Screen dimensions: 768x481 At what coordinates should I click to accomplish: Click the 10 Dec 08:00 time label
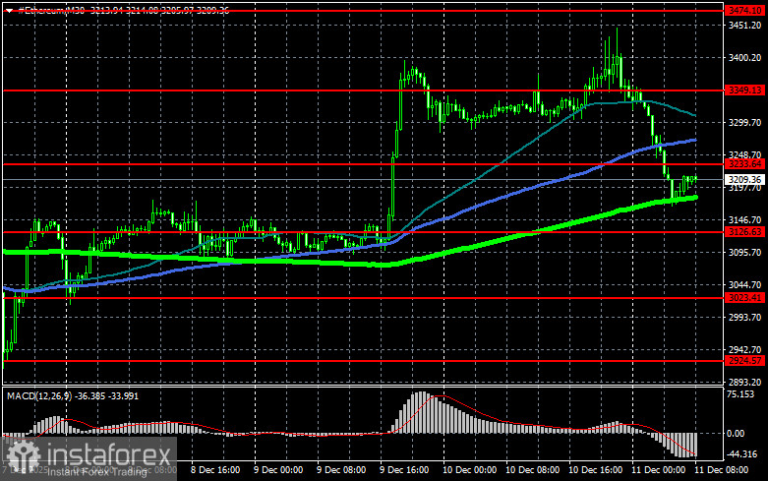click(532, 470)
